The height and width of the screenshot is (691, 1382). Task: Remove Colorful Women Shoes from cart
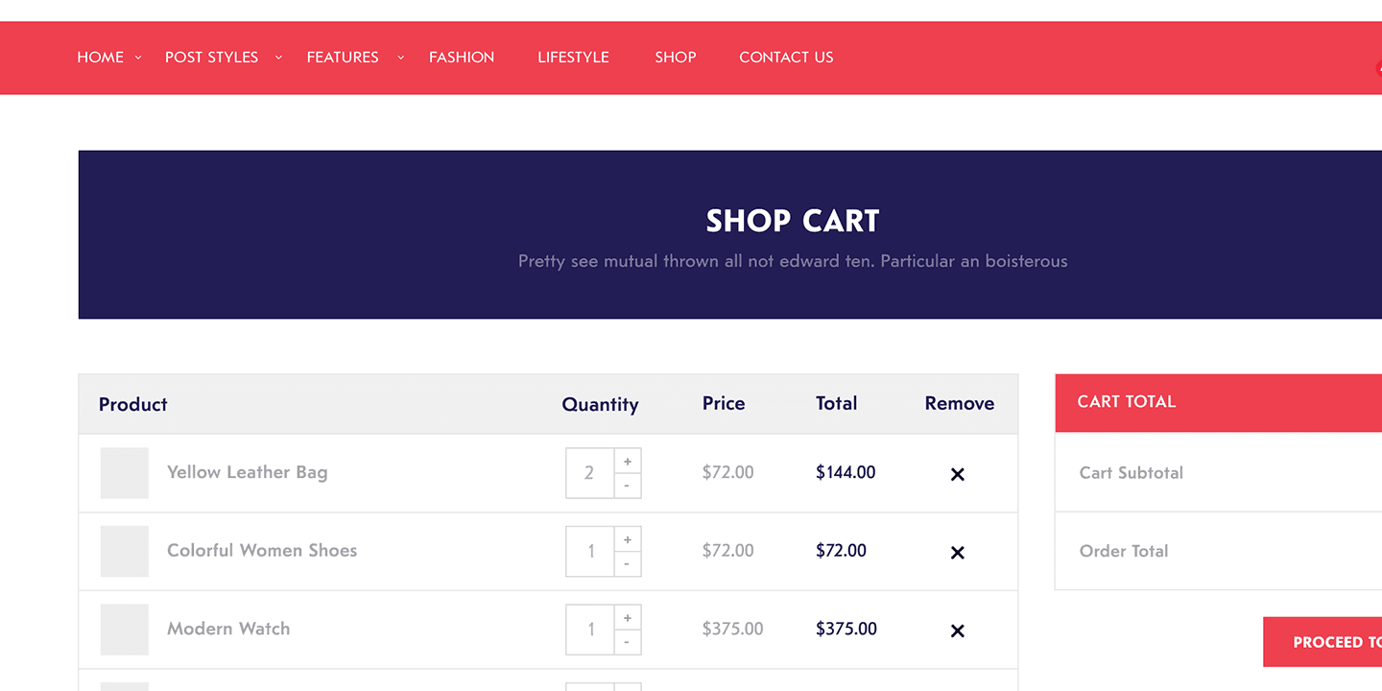coord(957,553)
